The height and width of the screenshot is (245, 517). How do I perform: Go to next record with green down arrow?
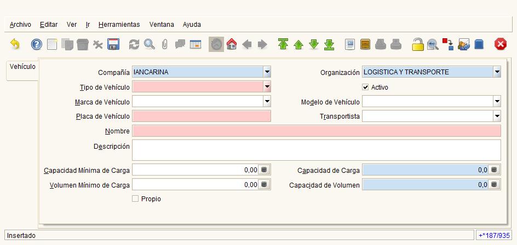click(x=314, y=44)
